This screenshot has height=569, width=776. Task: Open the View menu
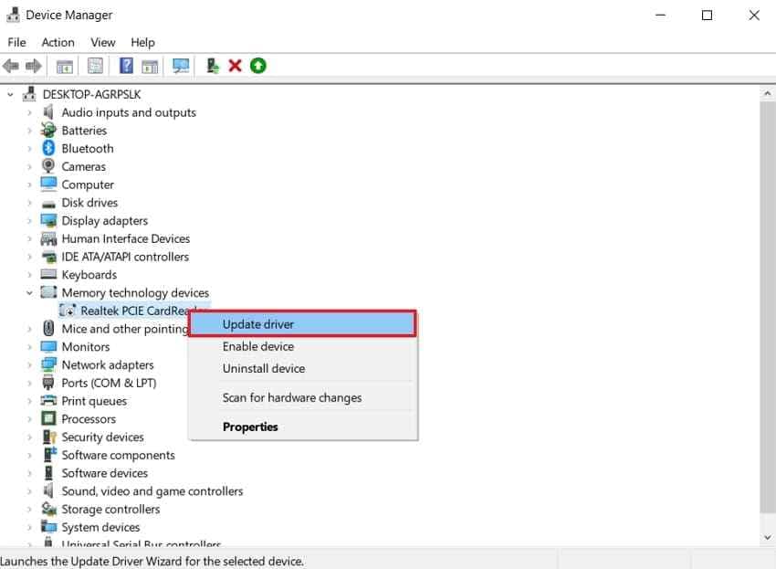point(103,43)
